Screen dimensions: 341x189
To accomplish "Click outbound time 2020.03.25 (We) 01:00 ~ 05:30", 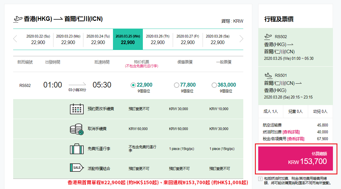I will pyautogui.click(x=289, y=58).
